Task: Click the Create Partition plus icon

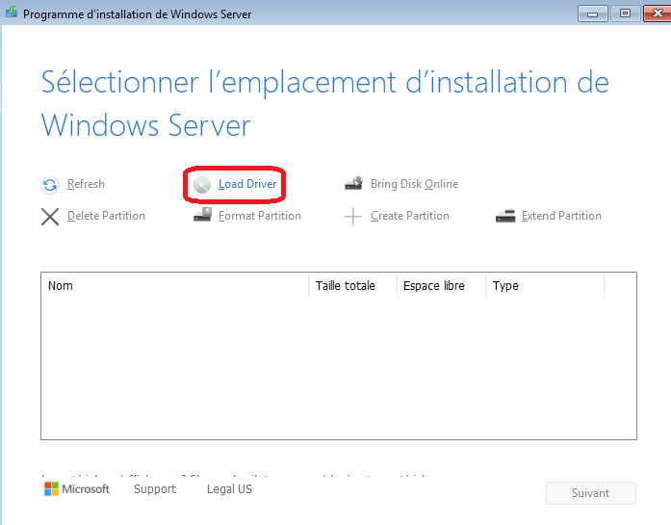Action: 353,216
